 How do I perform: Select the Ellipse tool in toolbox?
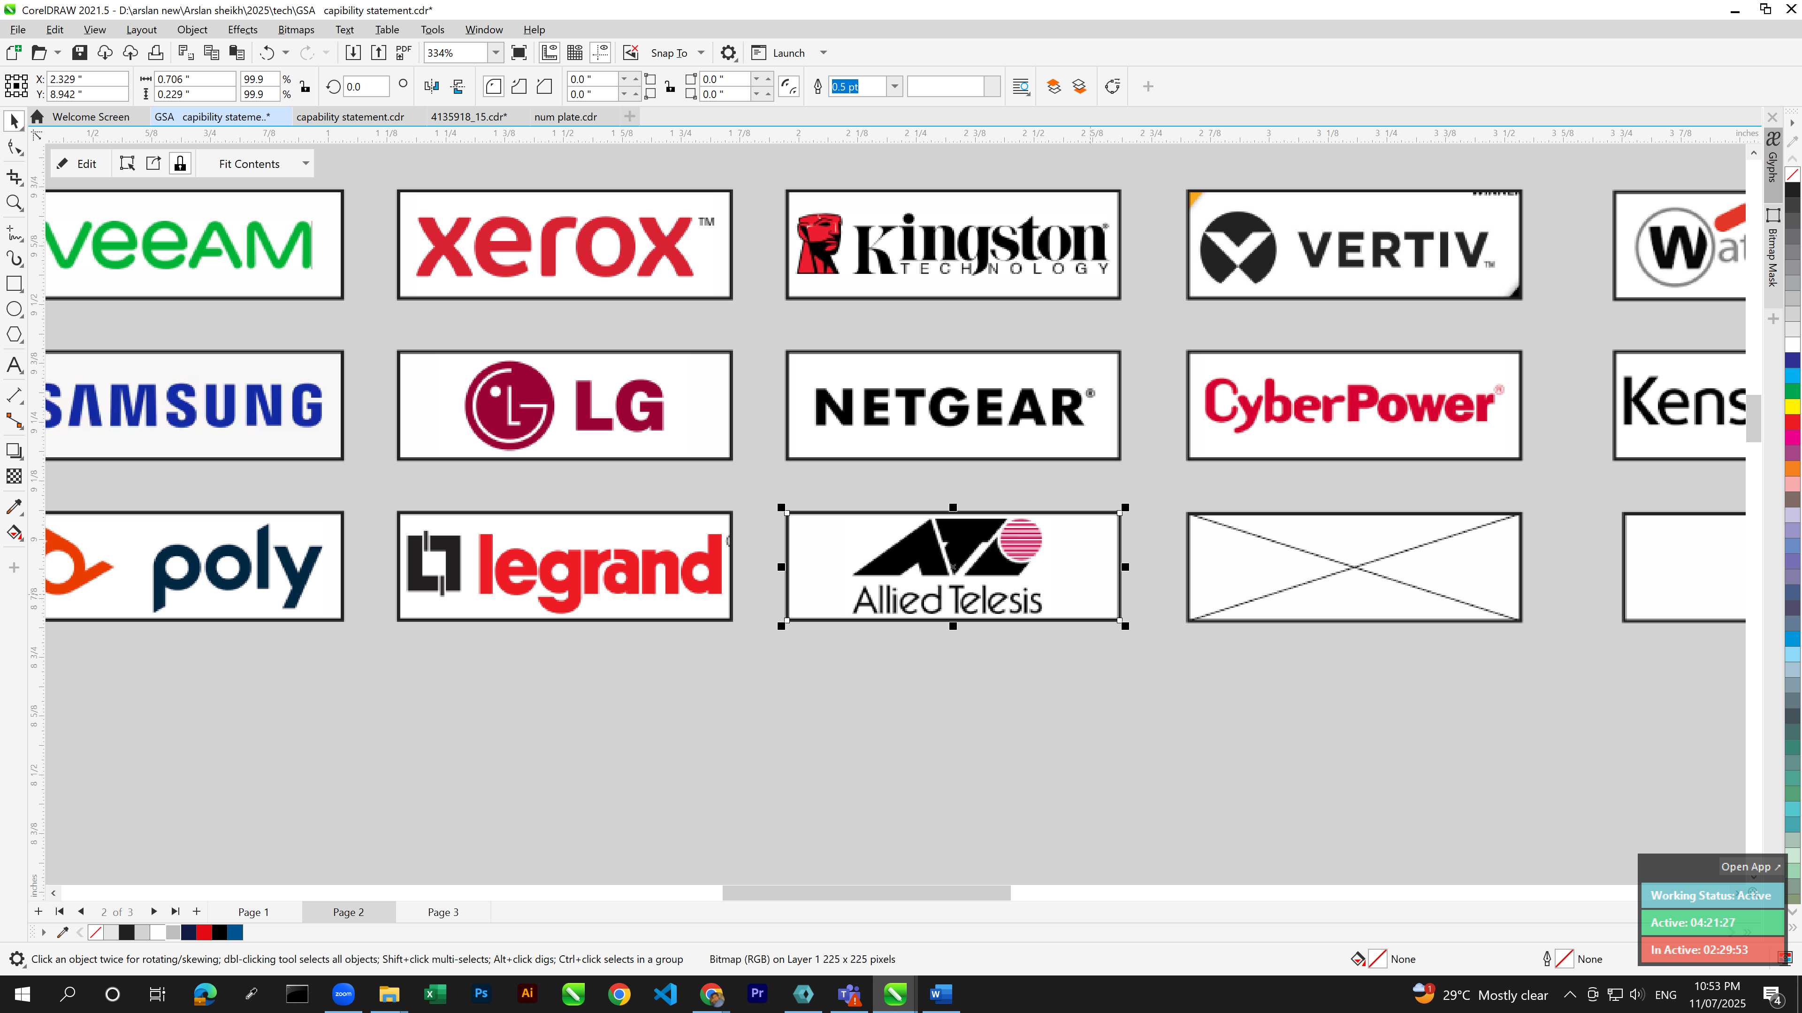pyautogui.click(x=14, y=310)
